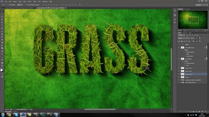Toggle Drop Shadow effect visibility
Image resolution: width=209 pixels, height=117 pixels.
click(x=185, y=56)
